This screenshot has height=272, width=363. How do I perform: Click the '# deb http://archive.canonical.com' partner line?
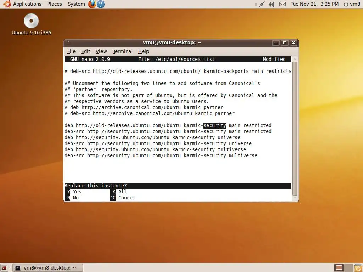(x=144, y=107)
